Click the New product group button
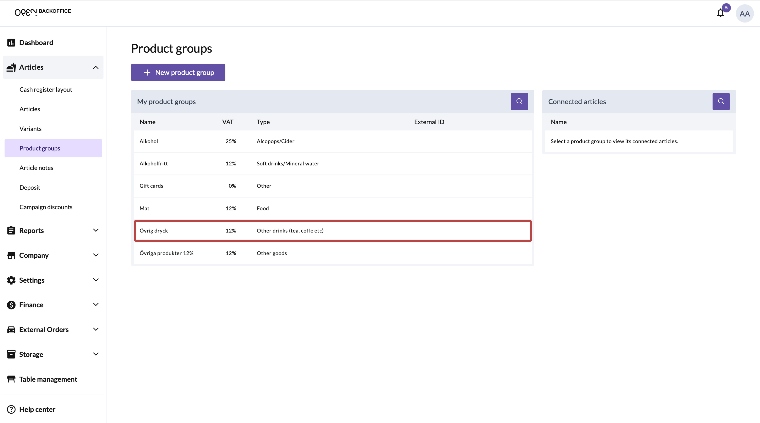 tap(178, 72)
